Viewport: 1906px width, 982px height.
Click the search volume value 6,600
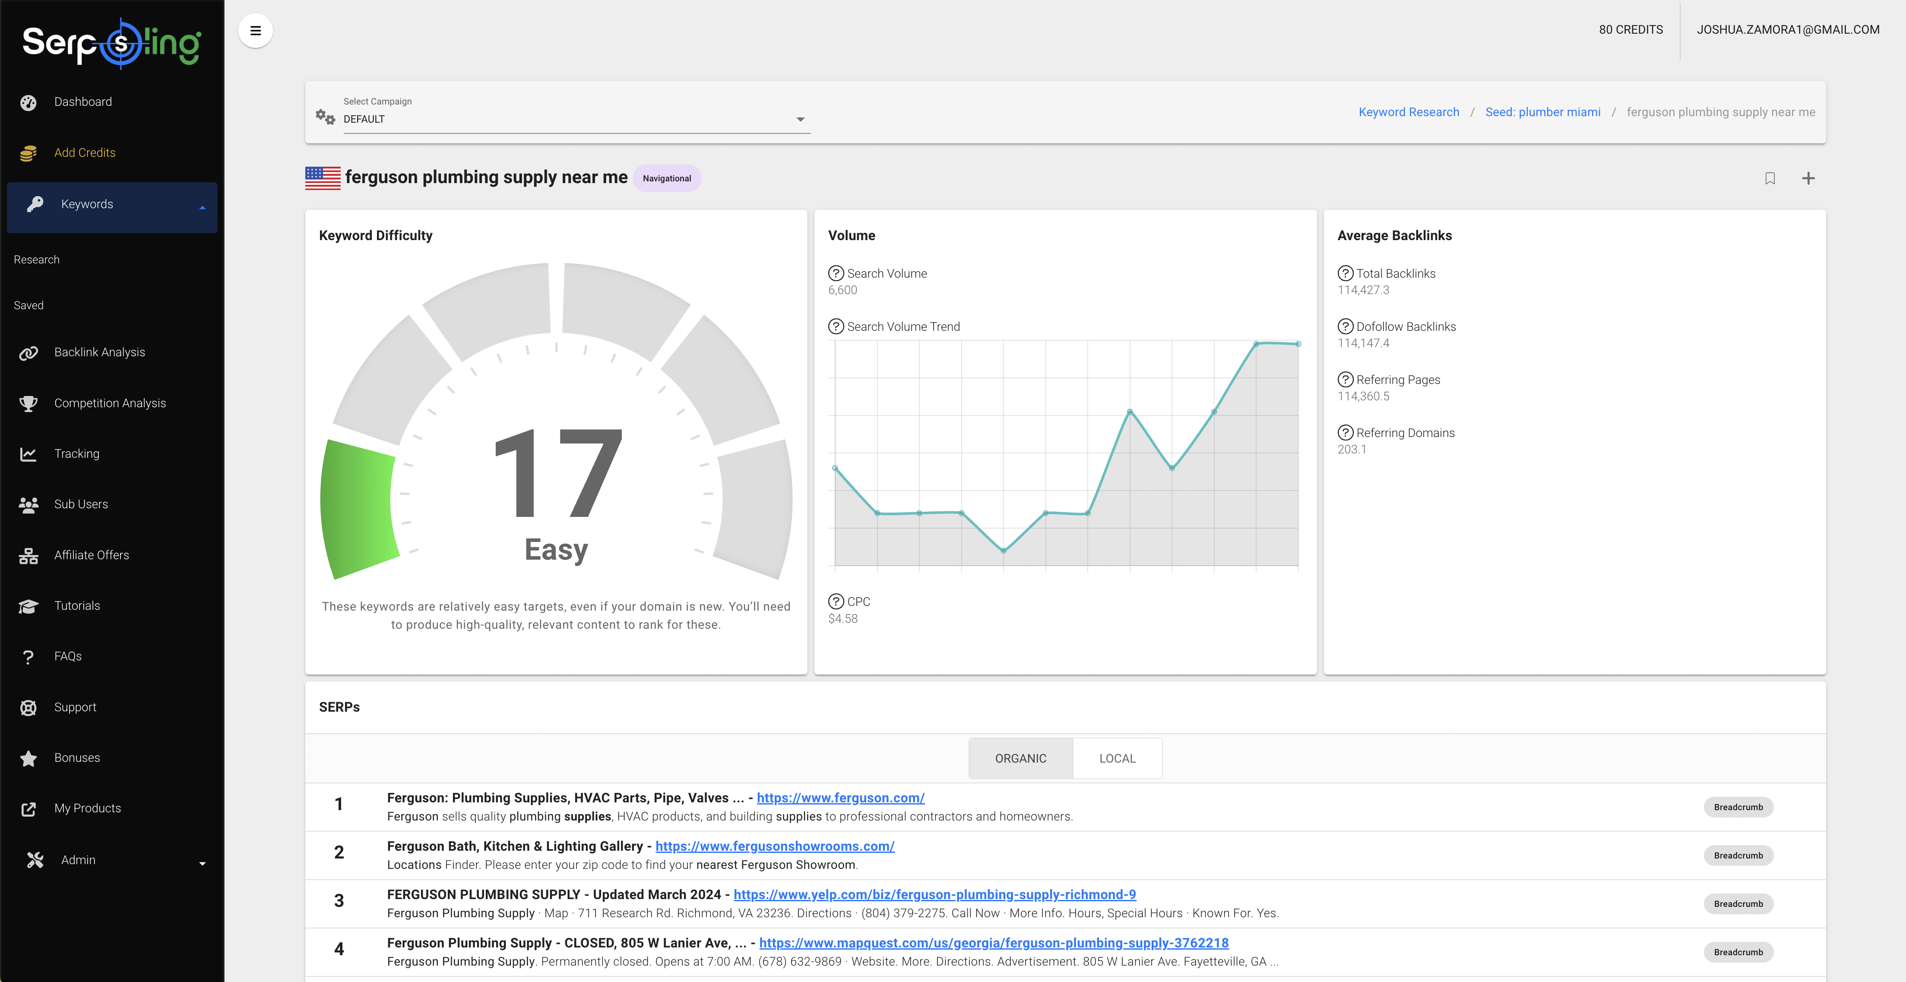click(843, 290)
